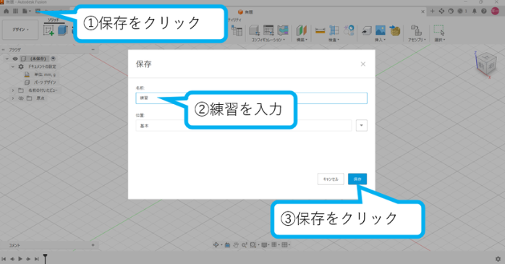Click the blue circle inspect icon
This screenshot has width=505, height=264.
pos(349,30)
